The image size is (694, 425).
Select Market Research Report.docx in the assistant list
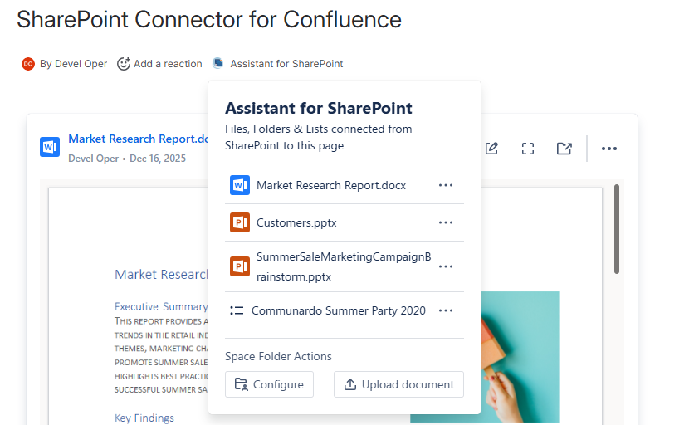pos(330,185)
